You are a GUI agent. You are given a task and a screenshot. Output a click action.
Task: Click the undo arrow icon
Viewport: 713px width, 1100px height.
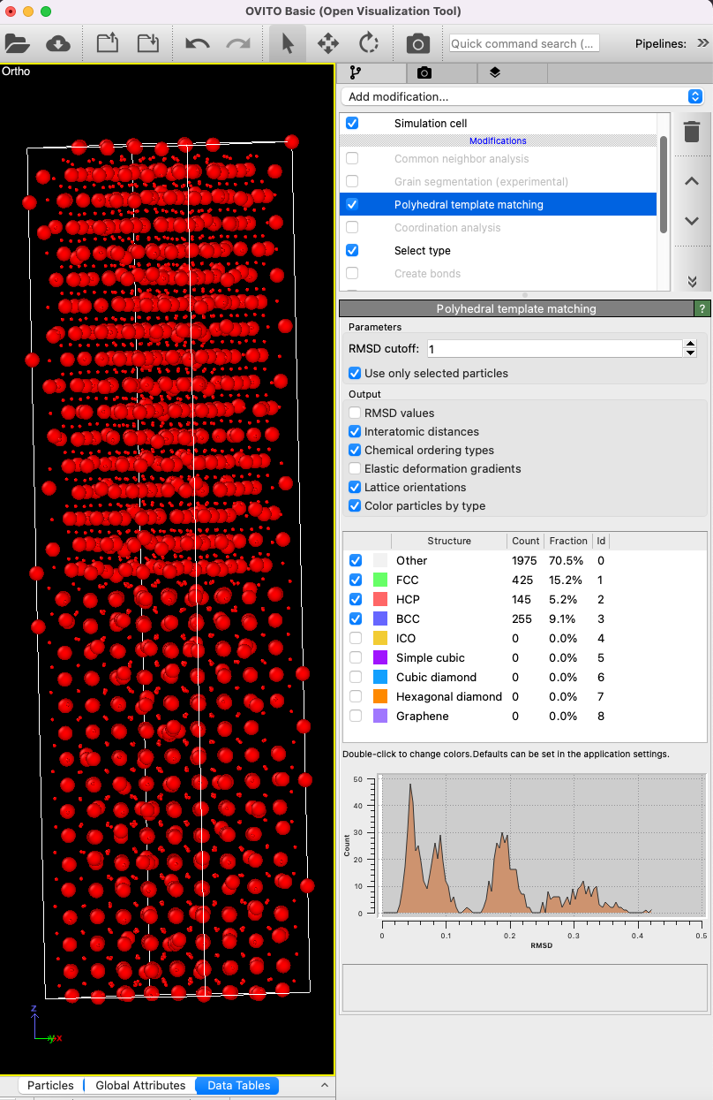click(x=197, y=43)
